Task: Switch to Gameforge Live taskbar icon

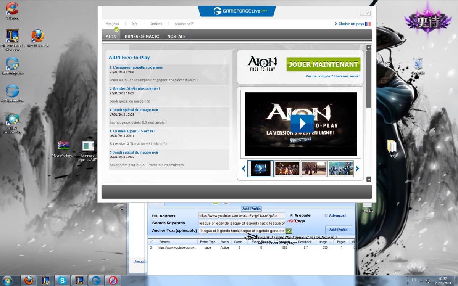Action: (x=96, y=280)
